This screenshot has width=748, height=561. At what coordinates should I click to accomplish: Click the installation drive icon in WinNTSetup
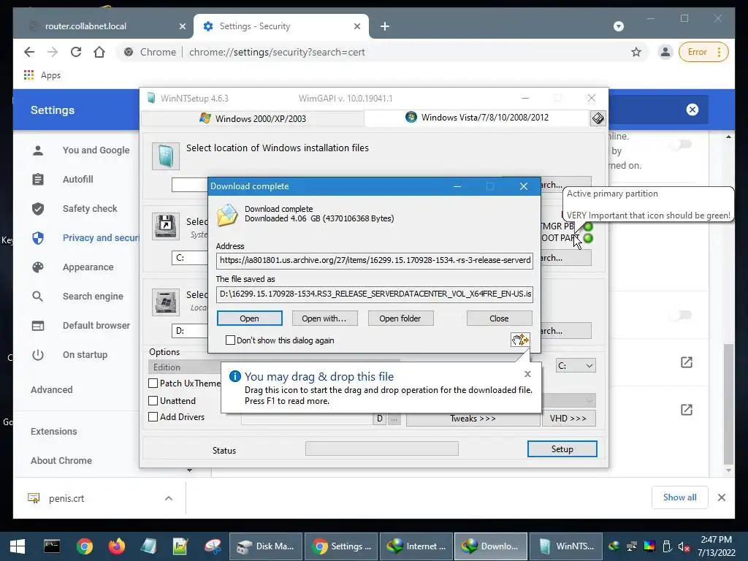(x=166, y=302)
